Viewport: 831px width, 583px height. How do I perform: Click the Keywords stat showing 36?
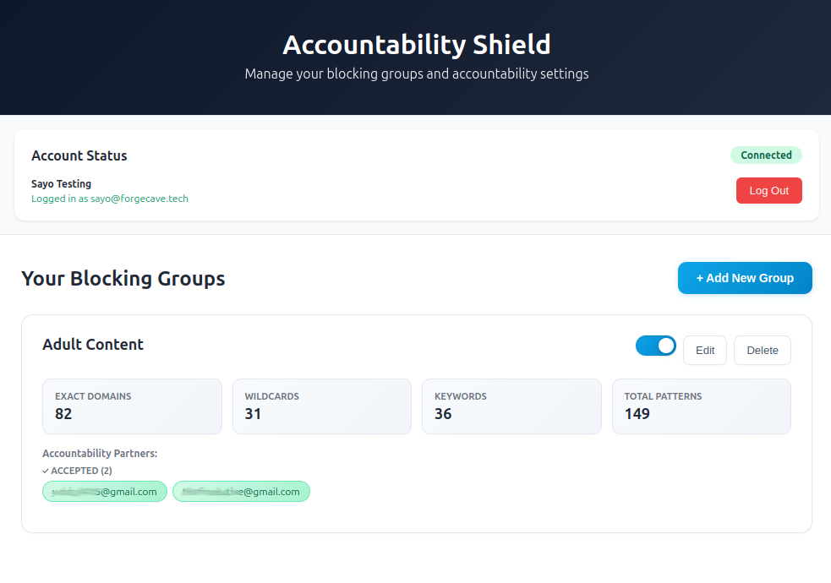pyautogui.click(x=511, y=406)
